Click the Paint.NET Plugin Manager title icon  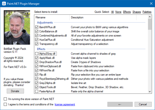tap(4, 4)
